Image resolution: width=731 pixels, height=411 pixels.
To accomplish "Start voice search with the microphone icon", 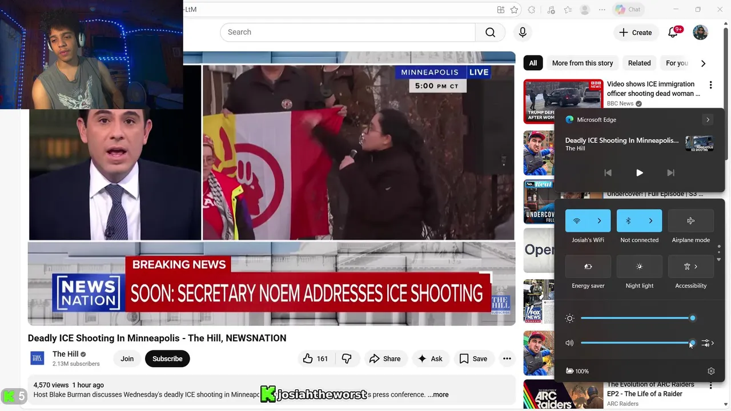I will point(523,32).
